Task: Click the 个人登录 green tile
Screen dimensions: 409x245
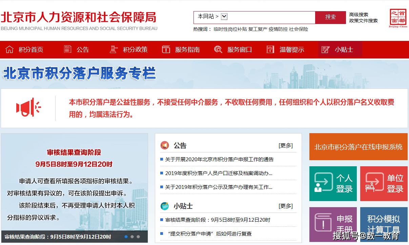Action: pos(333,183)
